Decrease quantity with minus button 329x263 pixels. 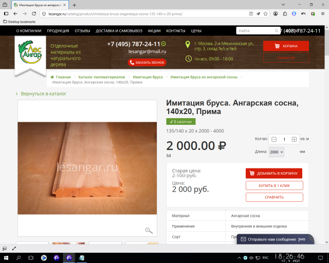274,139
